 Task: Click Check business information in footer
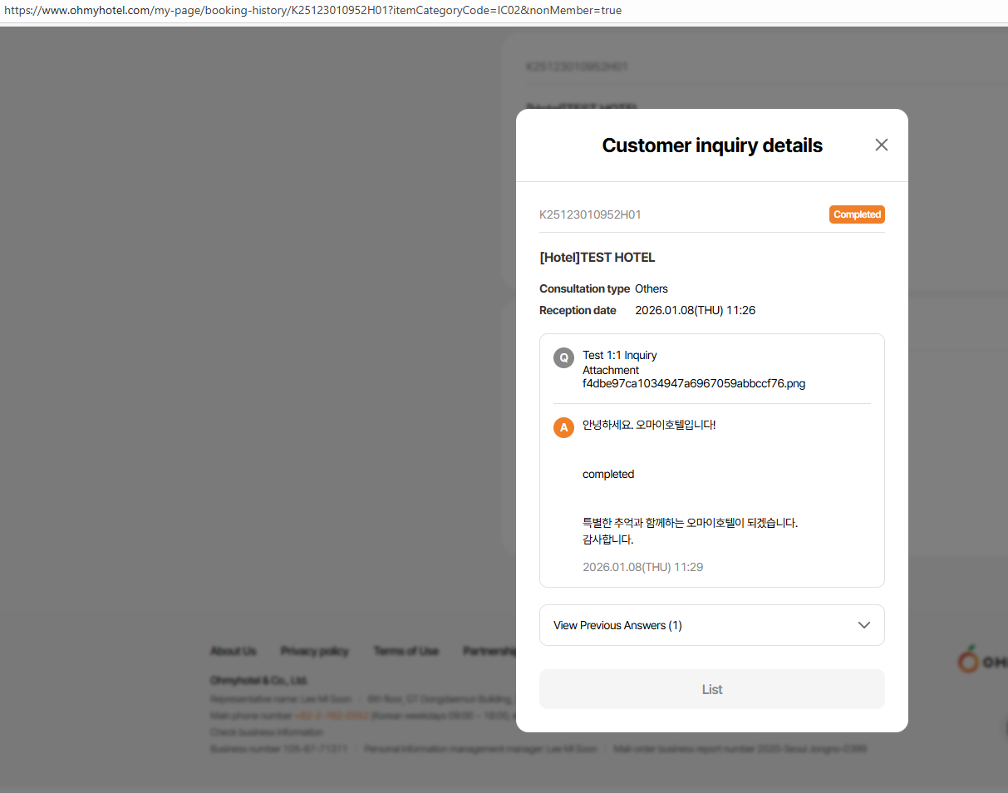click(x=267, y=732)
